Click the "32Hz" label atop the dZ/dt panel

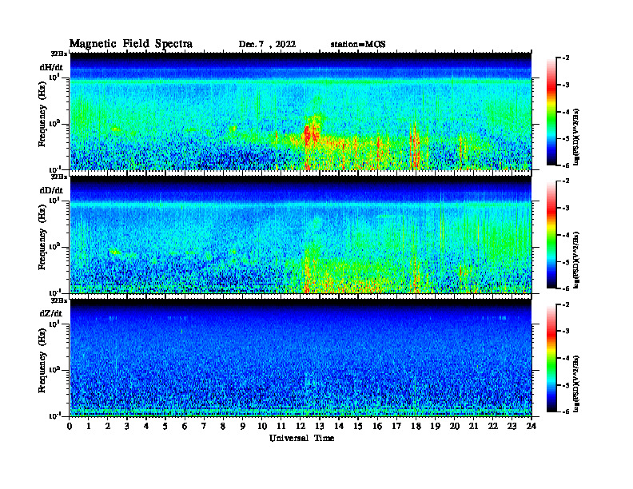click(x=59, y=300)
